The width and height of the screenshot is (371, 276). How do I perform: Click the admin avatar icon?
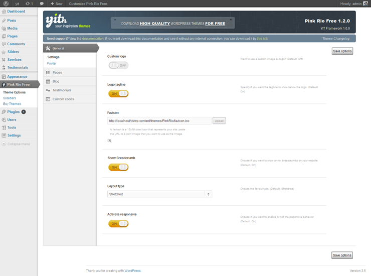[365, 4]
